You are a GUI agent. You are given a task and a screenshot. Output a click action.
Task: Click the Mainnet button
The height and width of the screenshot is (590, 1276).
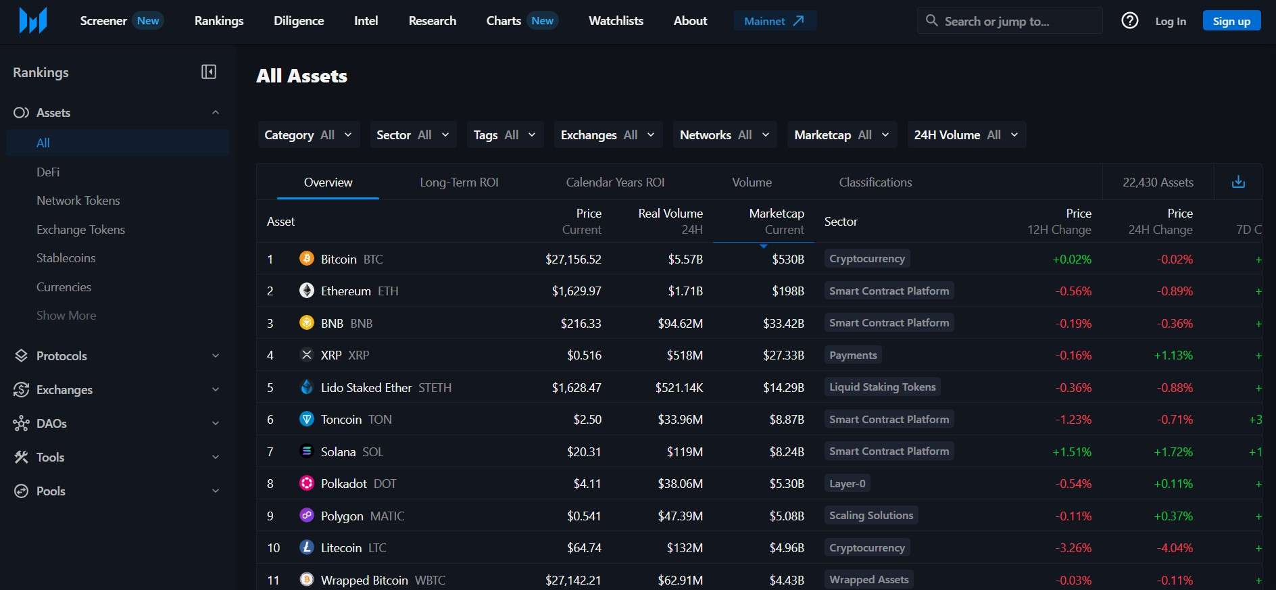(x=775, y=21)
